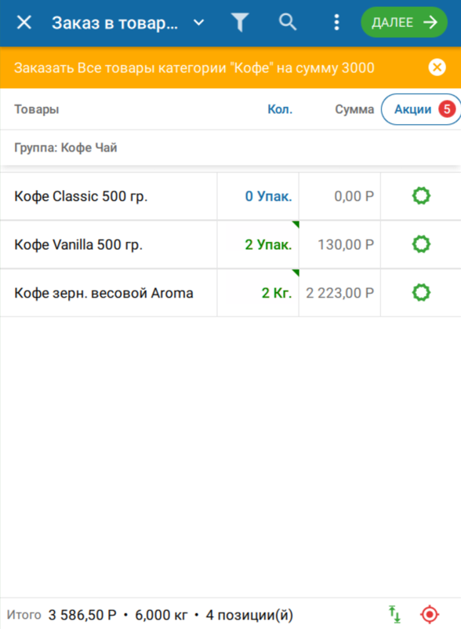The image size is (461, 629).
Task: Click promo badge icon for Кофе Vanilla
Action: [x=421, y=244]
